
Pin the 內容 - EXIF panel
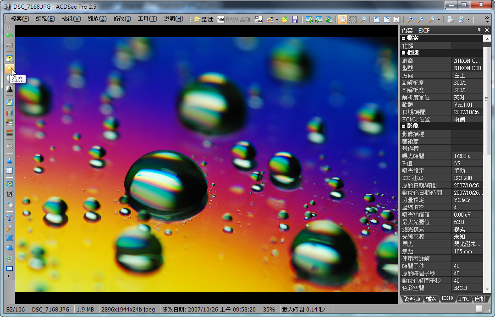pyautogui.click(x=479, y=30)
